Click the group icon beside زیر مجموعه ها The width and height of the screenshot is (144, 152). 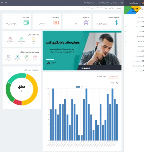pos(143,61)
